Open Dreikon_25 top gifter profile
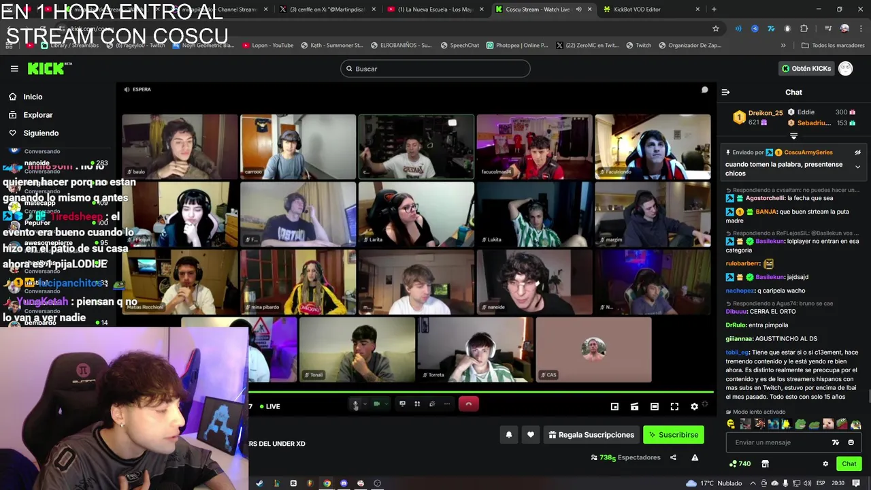 click(766, 113)
